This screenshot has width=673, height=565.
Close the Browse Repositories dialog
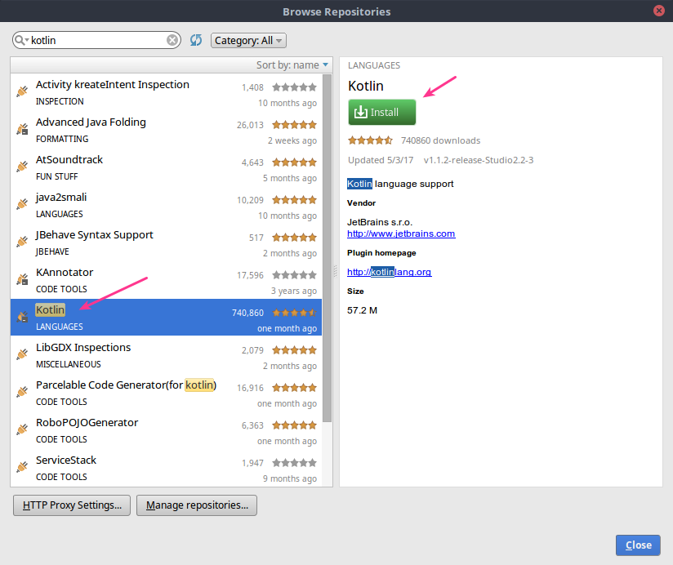coord(637,545)
